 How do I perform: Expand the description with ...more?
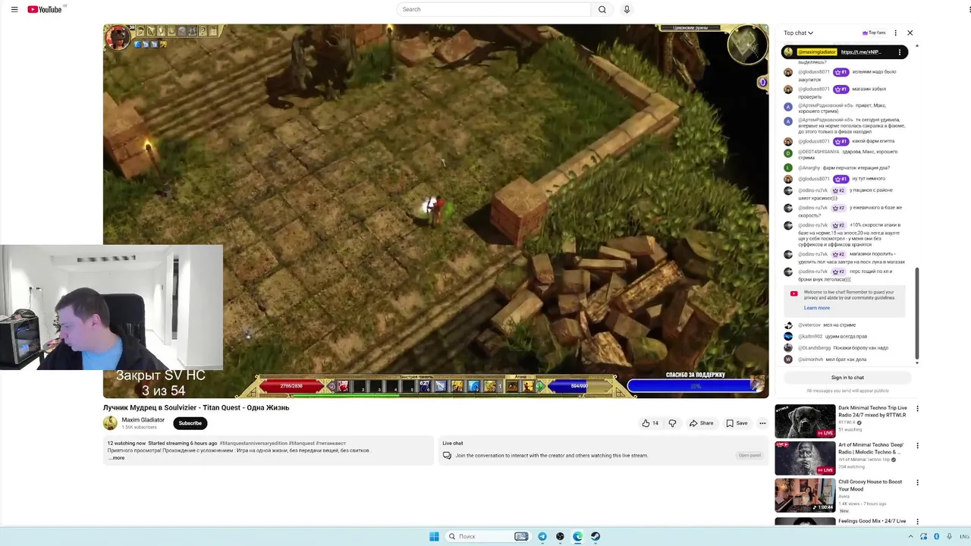pyautogui.click(x=116, y=458)
